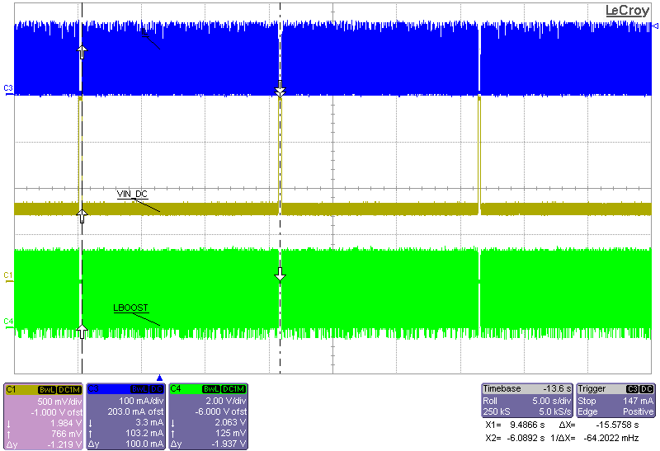Click the X2= -6.0892 s cursor readout

point(515,438)
